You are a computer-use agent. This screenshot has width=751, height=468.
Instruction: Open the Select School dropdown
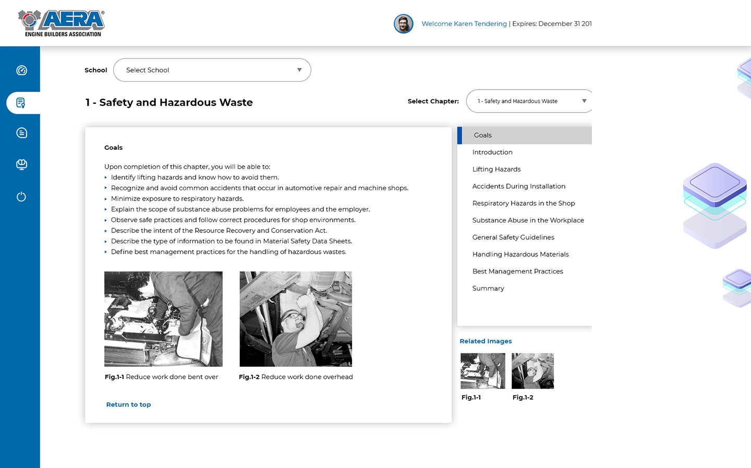pyautogui.click(x=212, y=70)
